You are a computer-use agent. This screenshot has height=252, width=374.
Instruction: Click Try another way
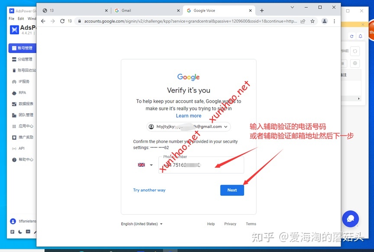coord(149,190)
